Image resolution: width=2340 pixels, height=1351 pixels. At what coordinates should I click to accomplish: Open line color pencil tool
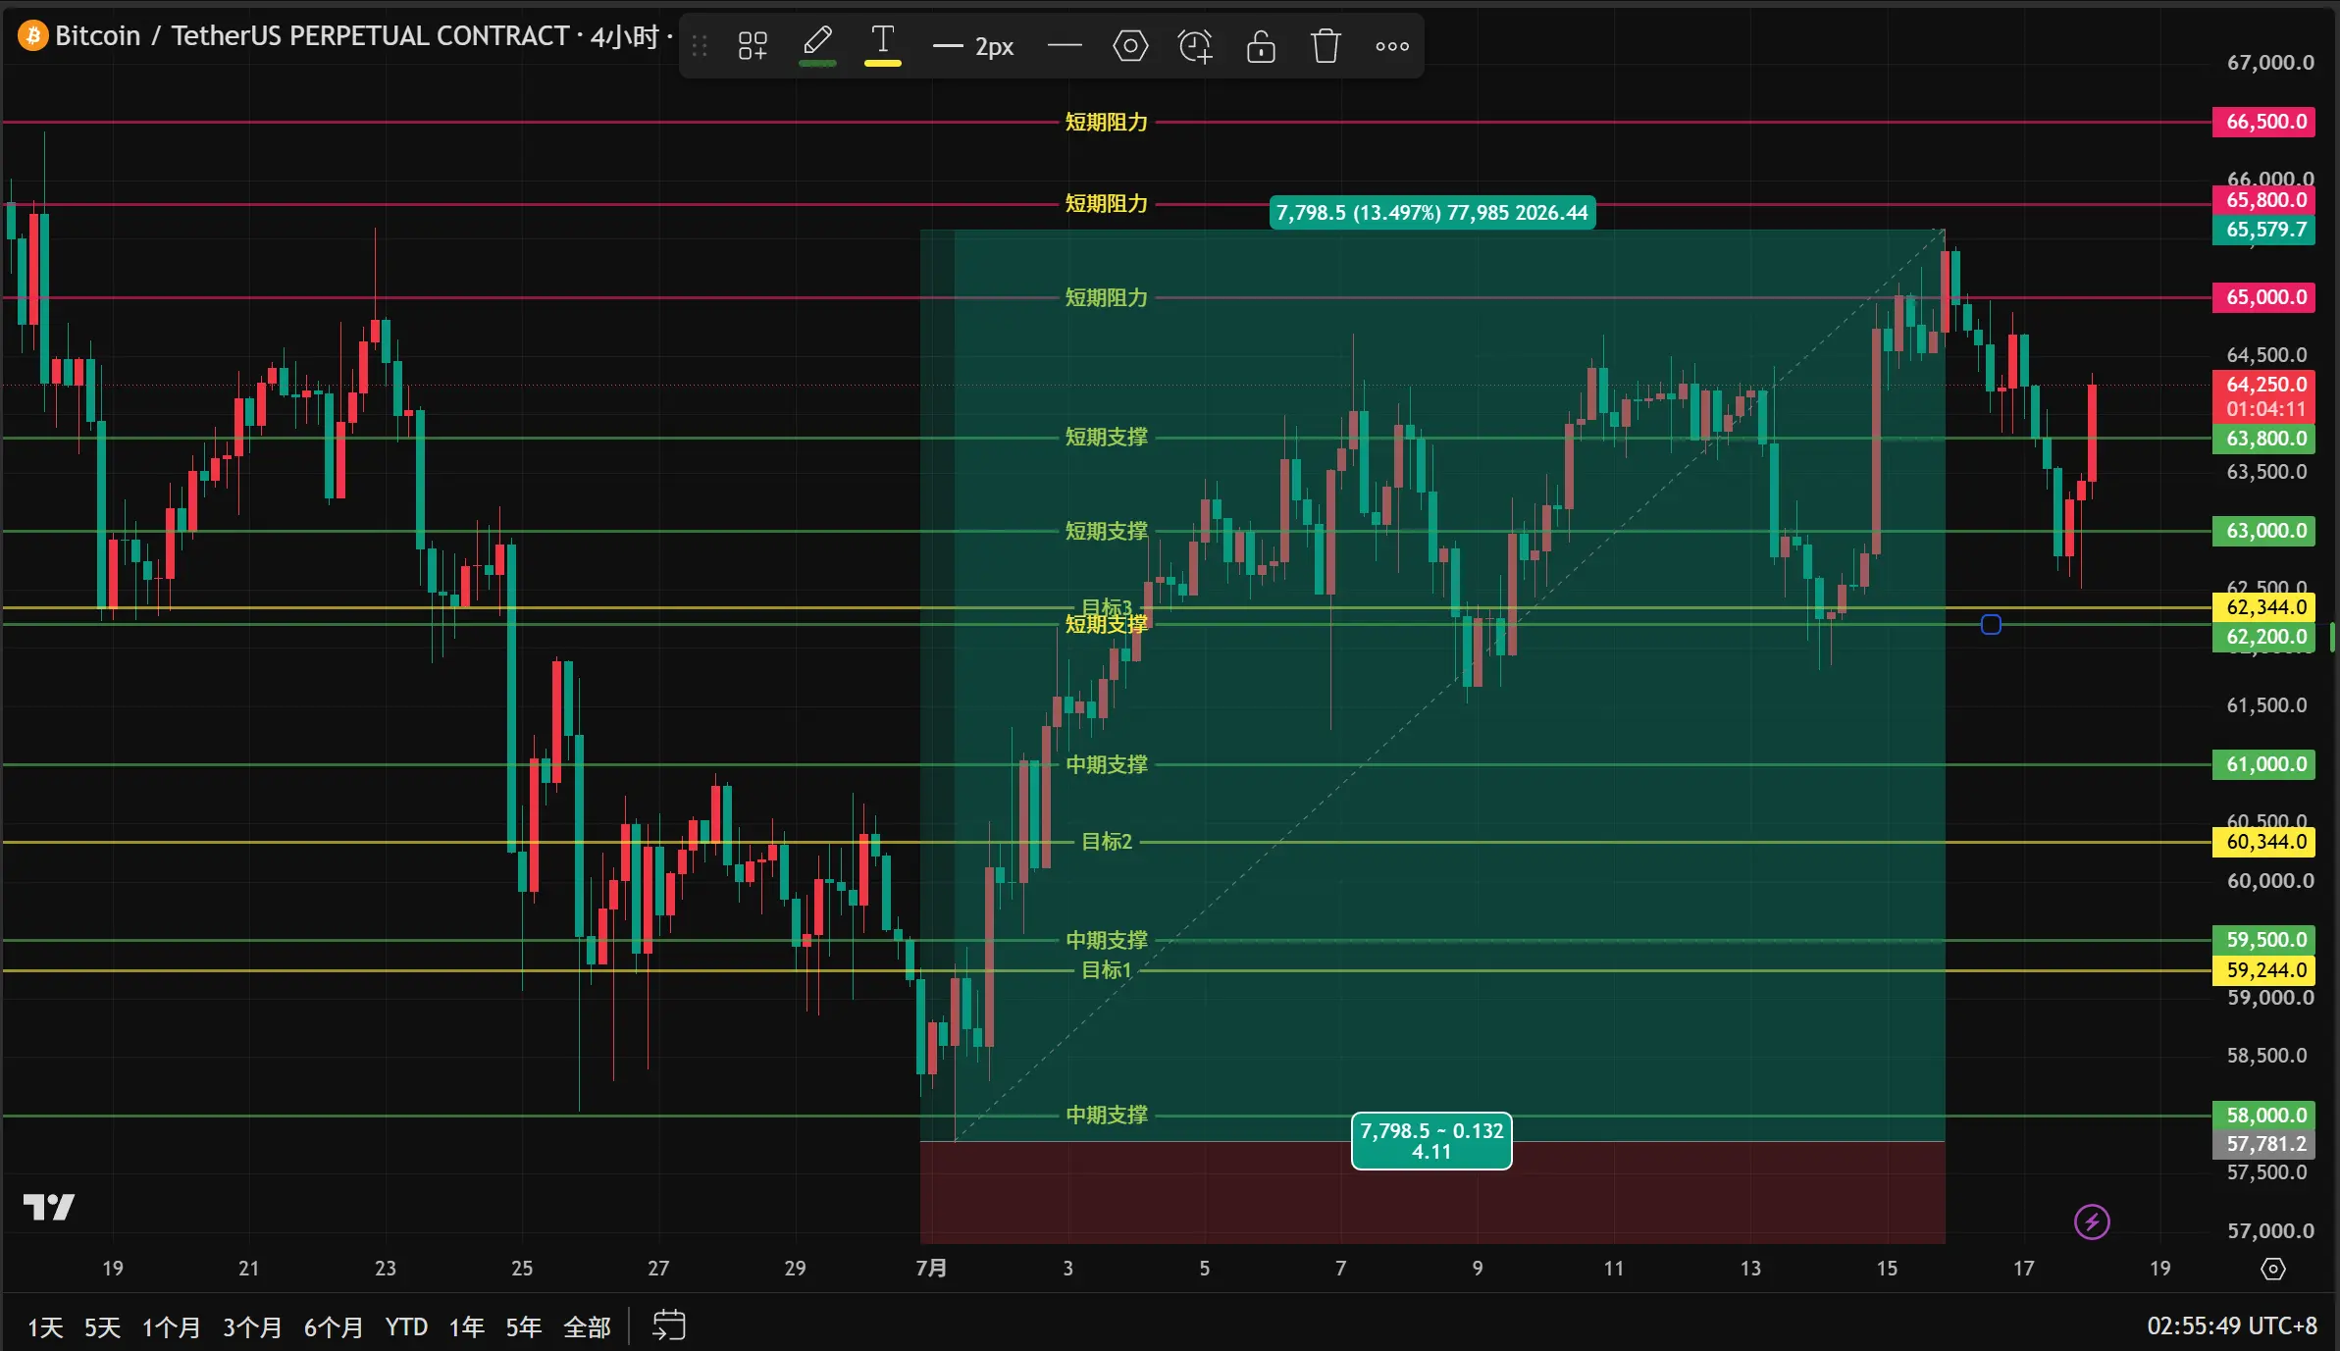[x=817, y=44]
